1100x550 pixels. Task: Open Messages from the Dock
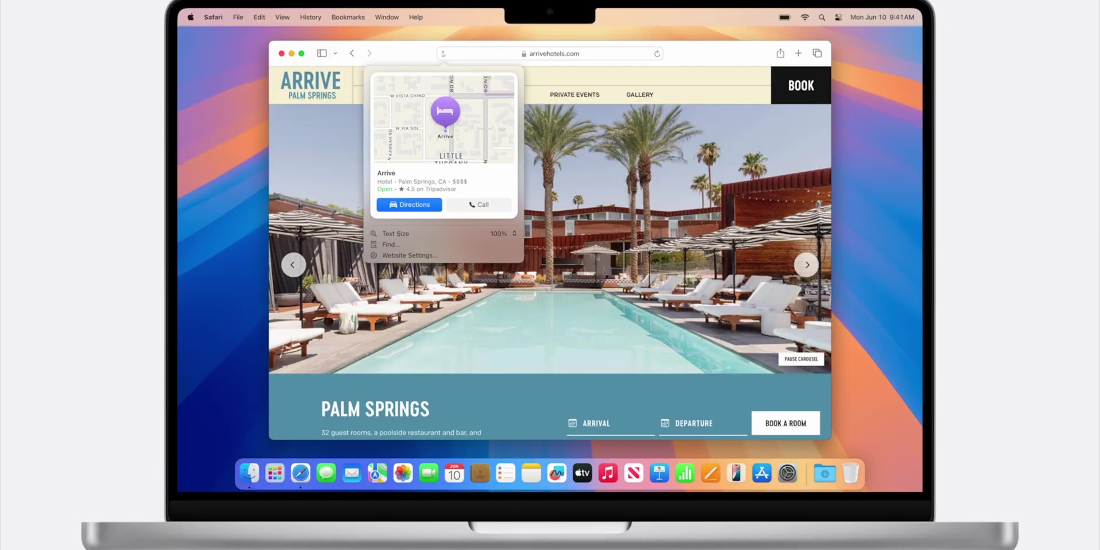[326, 473]
